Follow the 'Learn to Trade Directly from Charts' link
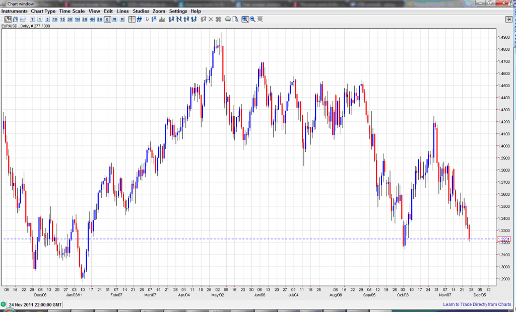 477,304
